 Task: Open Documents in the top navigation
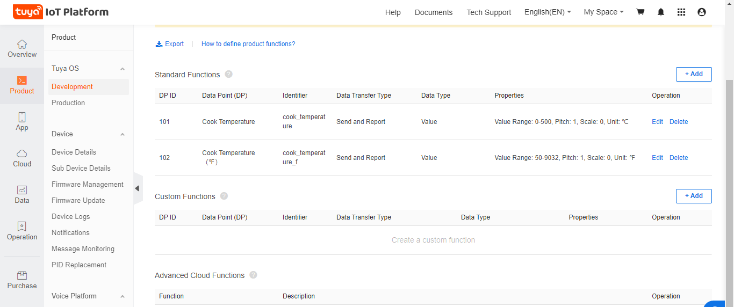point(433,12)
